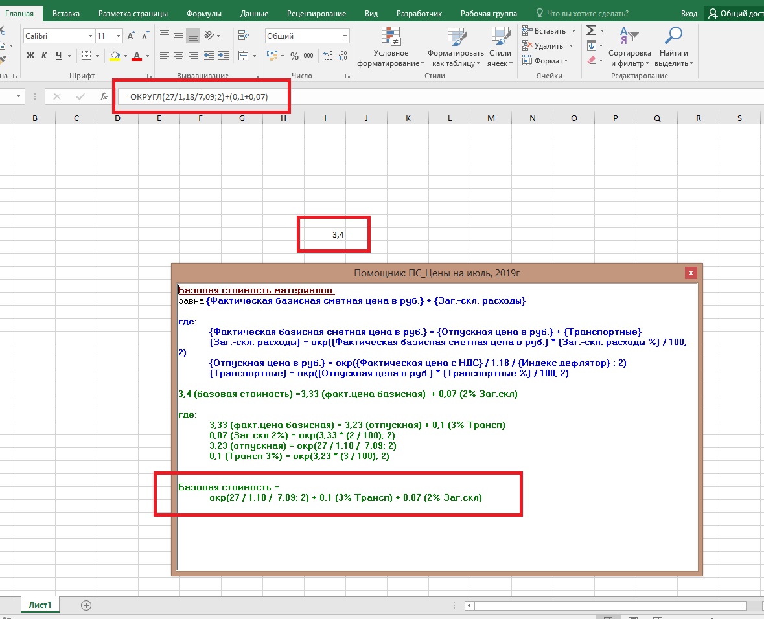Open borders dropdown arrow

click(97, 56)
